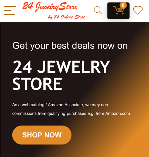Follow the 'by 24 Online.Store' subtitle link
The image size is (149, 157).
coord(66,17)
